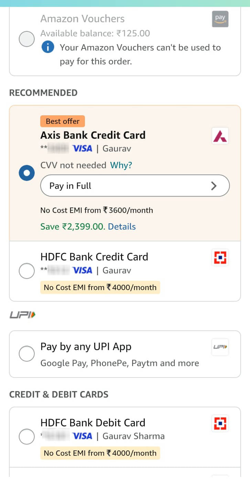Select the Axis Bank Credit Card radio button

27,173
